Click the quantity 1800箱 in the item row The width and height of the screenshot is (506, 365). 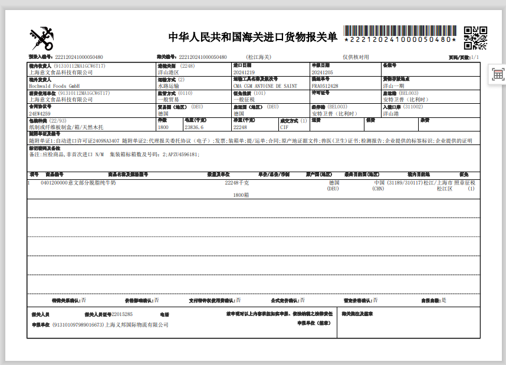241,194
